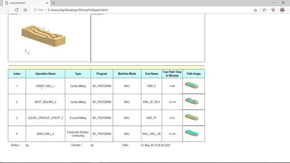
Task: Open the browser profile avatar
Action: [x=282, y=10]
